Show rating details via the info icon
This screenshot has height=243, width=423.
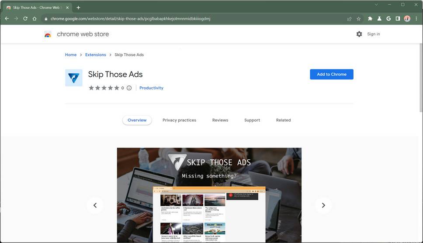pyautogui.click(x=129, y=88)
